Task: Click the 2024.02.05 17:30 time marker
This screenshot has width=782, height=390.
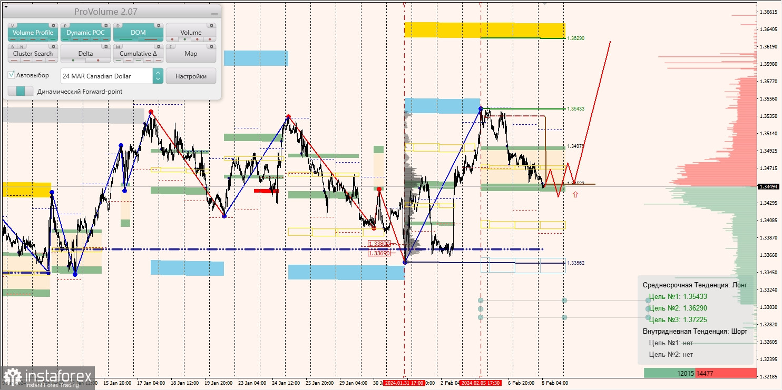Action: pos(480,383)
